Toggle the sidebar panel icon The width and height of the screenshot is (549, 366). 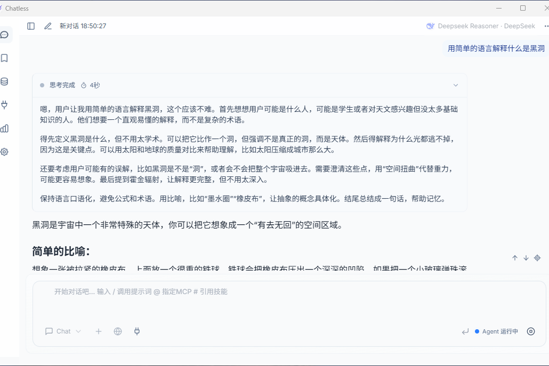click(x=31, y=26)
